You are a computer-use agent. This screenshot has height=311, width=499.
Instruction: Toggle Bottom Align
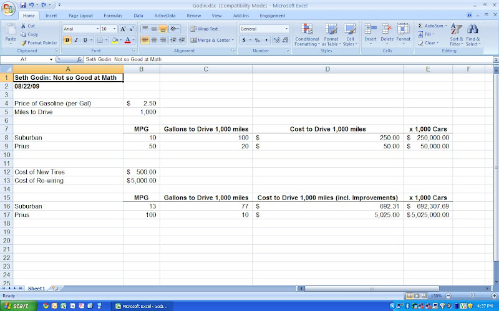point(163,29)
